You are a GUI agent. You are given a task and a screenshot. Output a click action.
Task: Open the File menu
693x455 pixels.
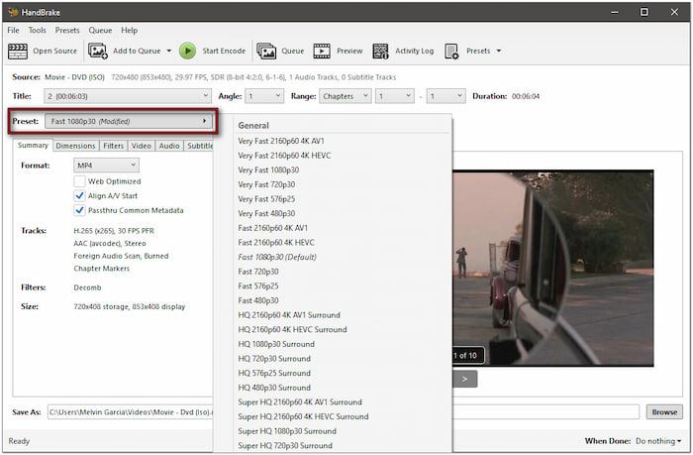pyautogui.click(x=13, y=30)
